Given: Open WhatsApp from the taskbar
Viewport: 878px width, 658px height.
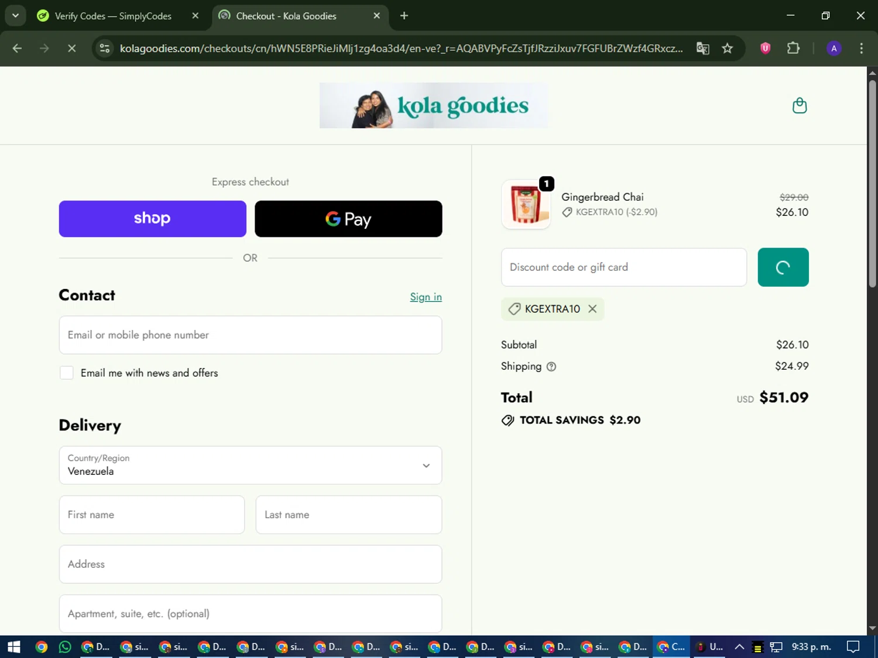Looking at the screenshot, I should [65, 647].
